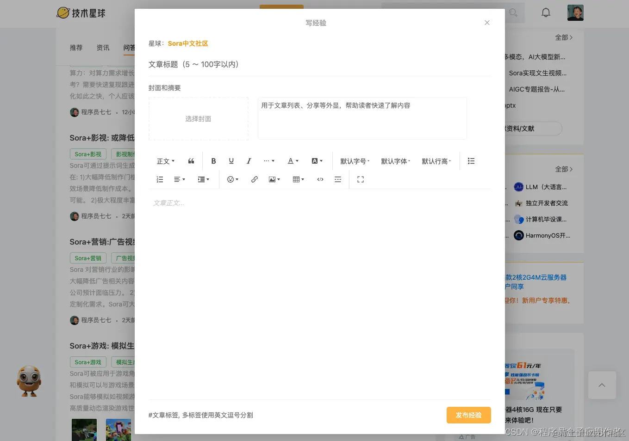Click the 资料/文献 pill button
Image resolution: width=629 pixels, height=441 pixels.
coord(533,129)
